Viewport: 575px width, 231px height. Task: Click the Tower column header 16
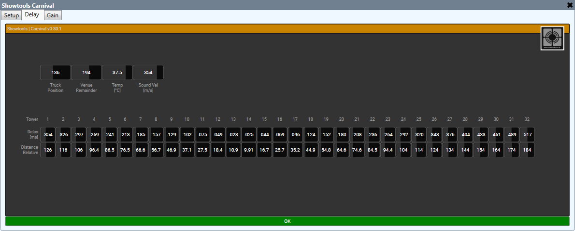click(279, 119)
